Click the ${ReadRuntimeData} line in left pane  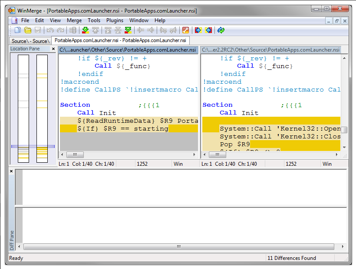pyautogui.click(x=129, y=121)
